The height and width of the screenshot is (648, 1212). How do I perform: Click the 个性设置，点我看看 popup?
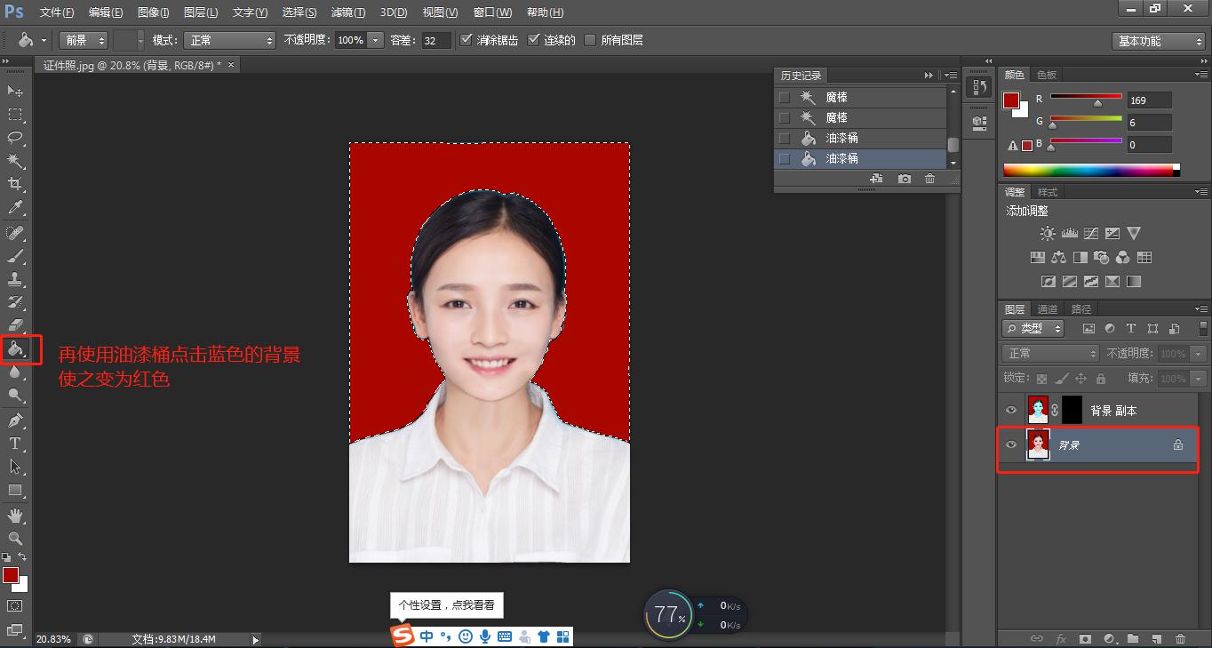447,604
